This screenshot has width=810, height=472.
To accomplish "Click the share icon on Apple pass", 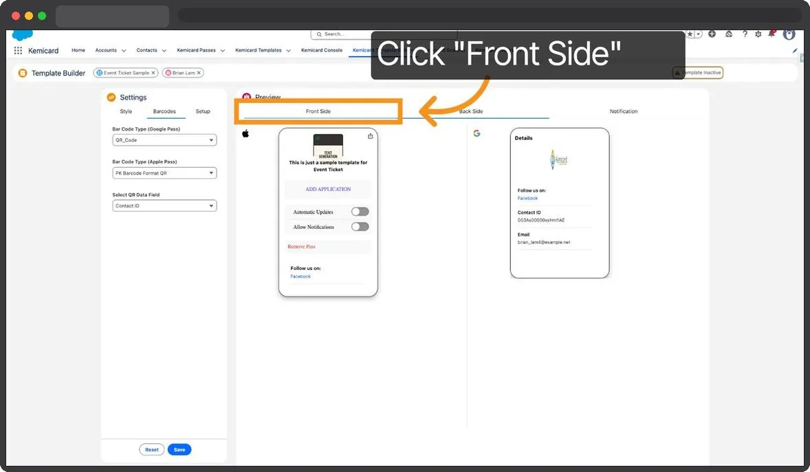I will point(371,136).
